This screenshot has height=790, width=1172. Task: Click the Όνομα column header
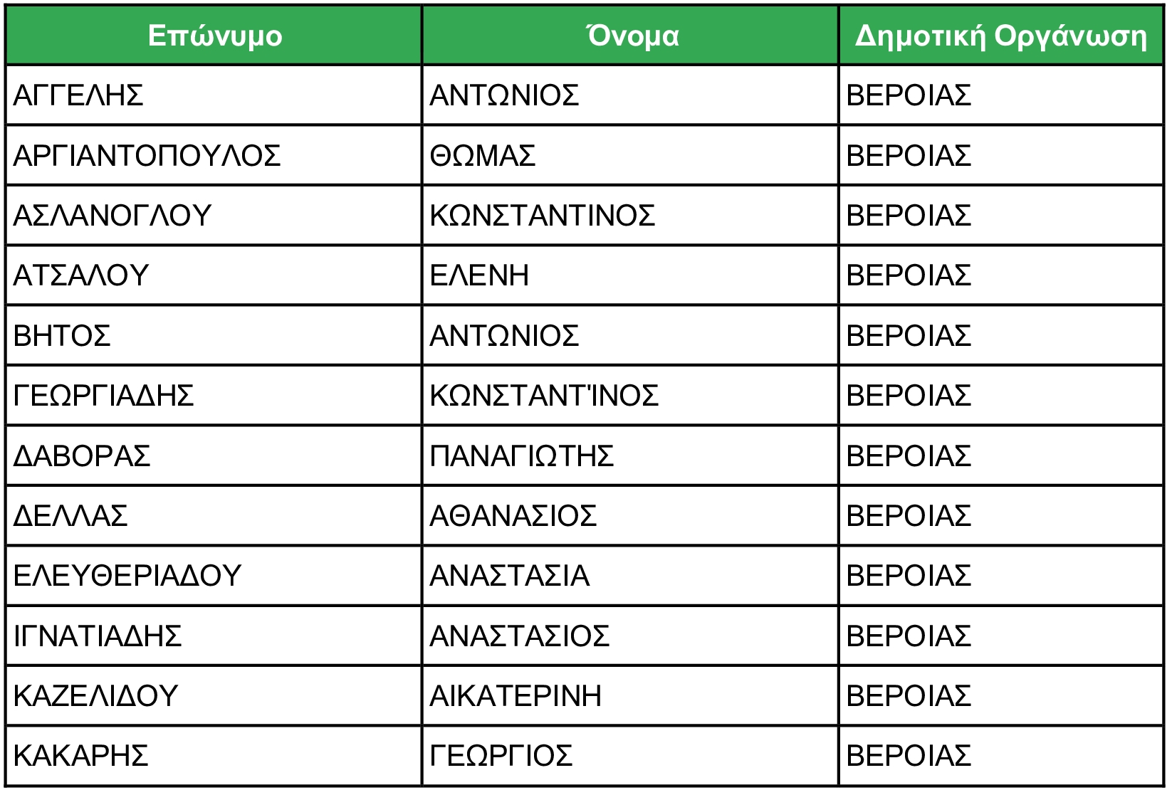click(631, 36)
